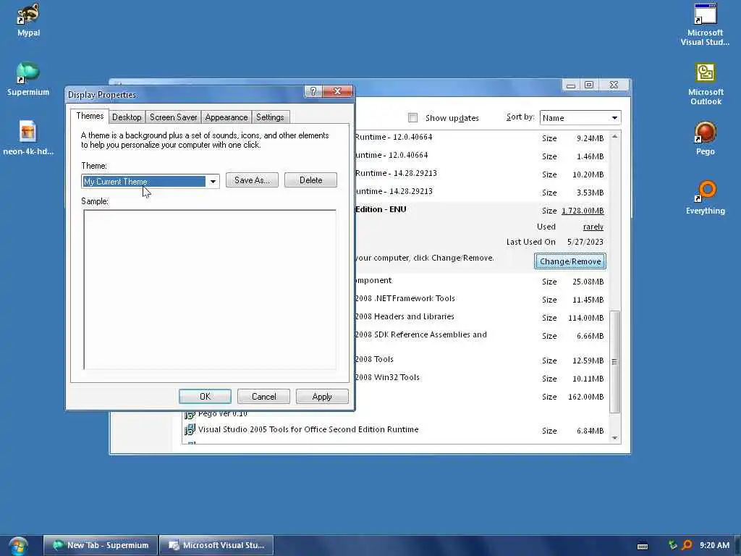Click the Everything tray icon in taskbar
This screenshot has height=556, width=741.
687,545
